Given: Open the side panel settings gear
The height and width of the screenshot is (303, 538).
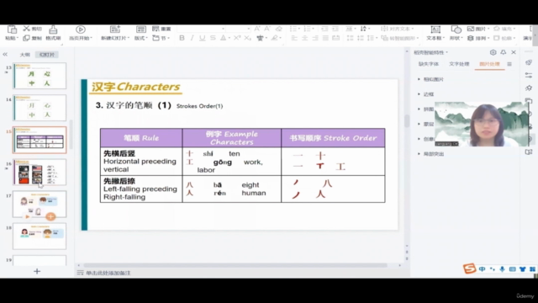Looking at the screenshot, I should point(493,52).
